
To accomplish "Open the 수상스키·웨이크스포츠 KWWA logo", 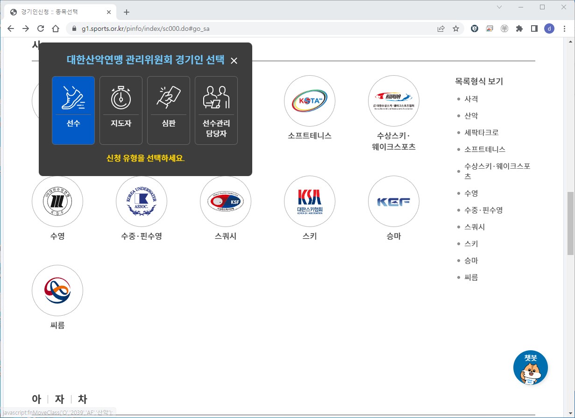I will point(394,101).
